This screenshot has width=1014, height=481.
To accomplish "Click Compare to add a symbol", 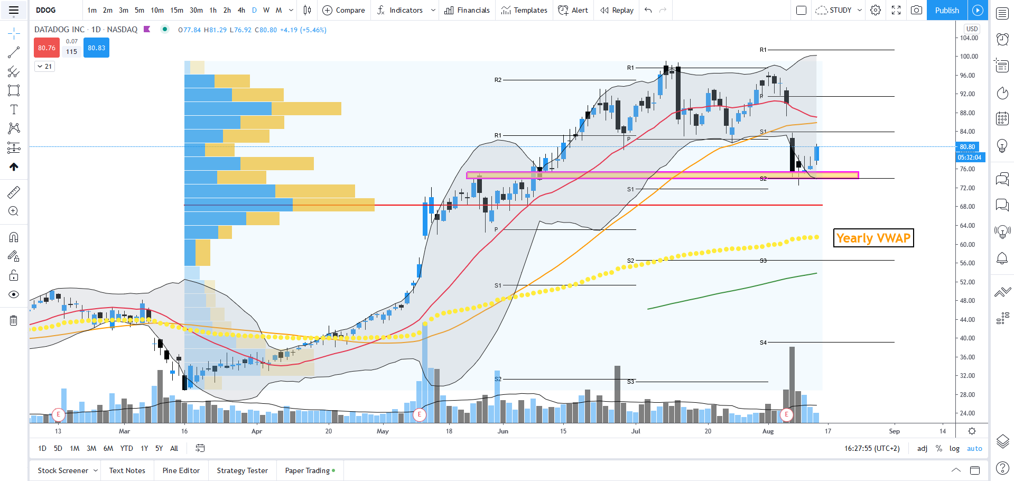I will 343,10.
